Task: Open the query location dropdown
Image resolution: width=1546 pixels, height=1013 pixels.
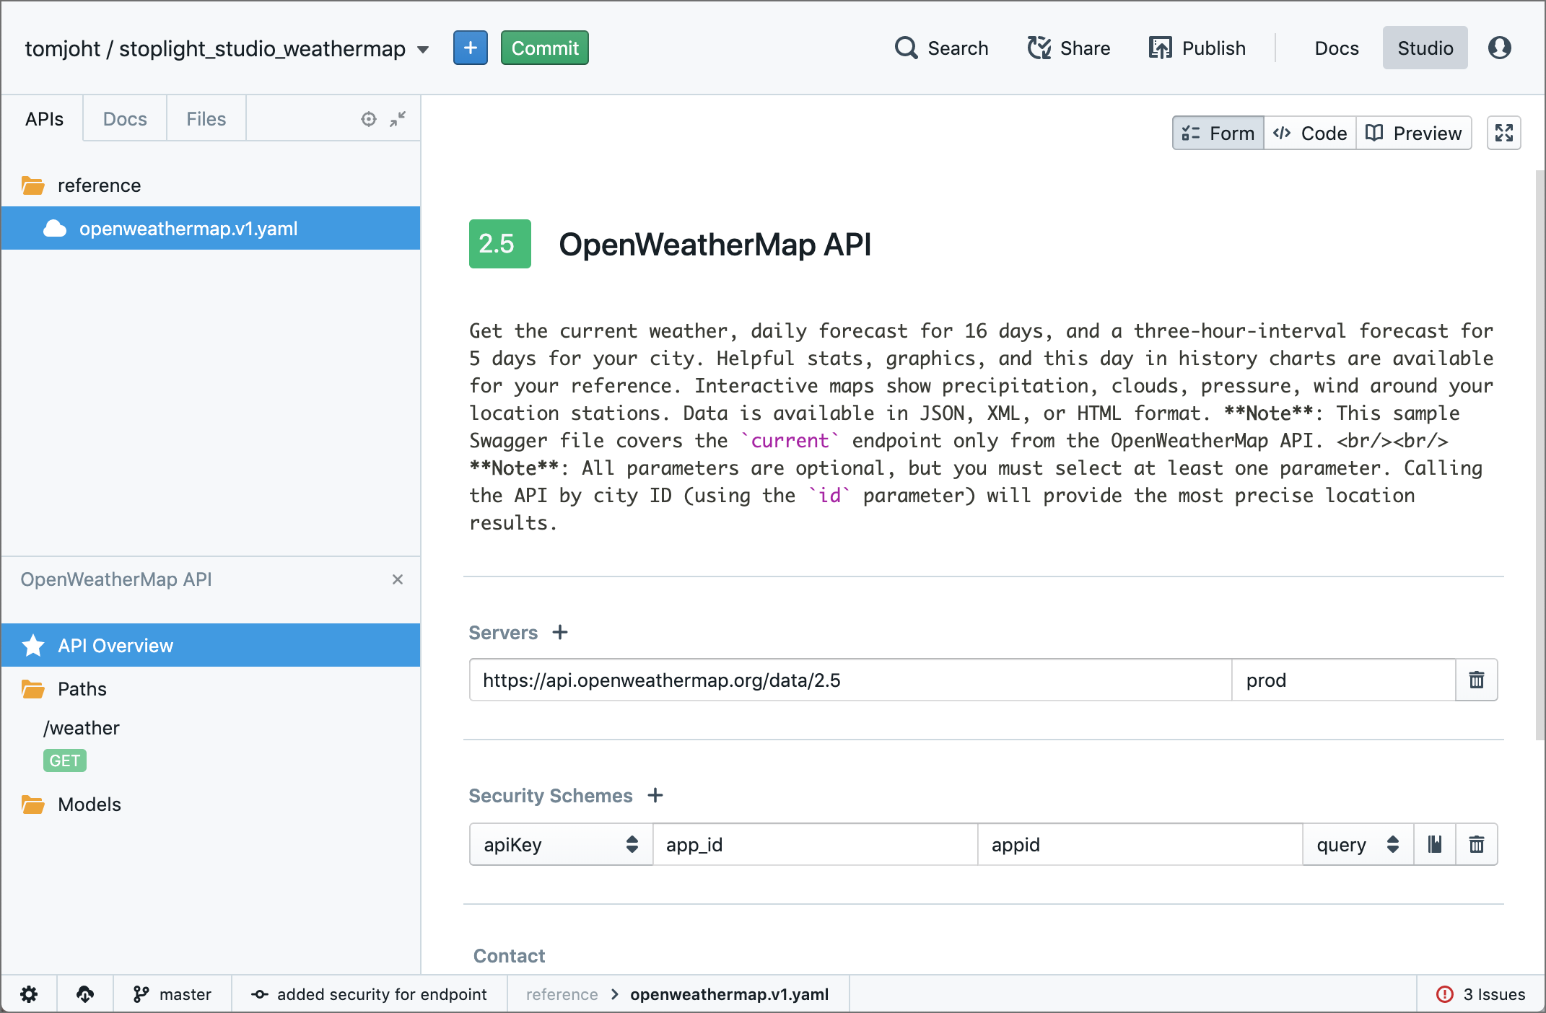Action: pyautogui.click(x=1358, y=844)
